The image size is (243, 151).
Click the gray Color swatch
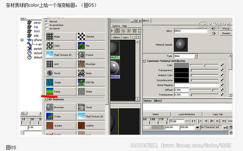pos(181,65)
